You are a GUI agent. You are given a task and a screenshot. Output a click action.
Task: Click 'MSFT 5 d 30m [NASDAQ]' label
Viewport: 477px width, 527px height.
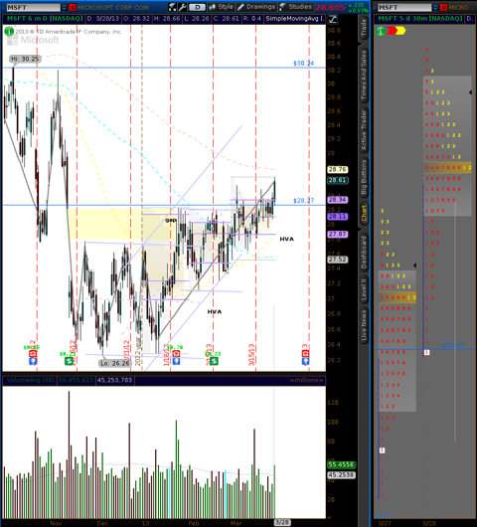[420, 19]
